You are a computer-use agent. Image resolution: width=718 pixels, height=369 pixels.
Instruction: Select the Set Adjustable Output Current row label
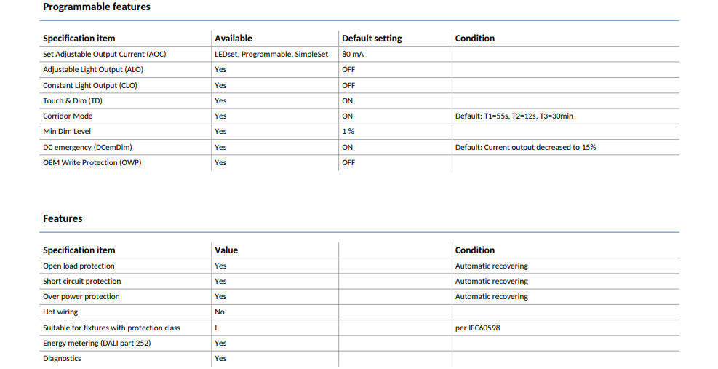pos(105,54)
